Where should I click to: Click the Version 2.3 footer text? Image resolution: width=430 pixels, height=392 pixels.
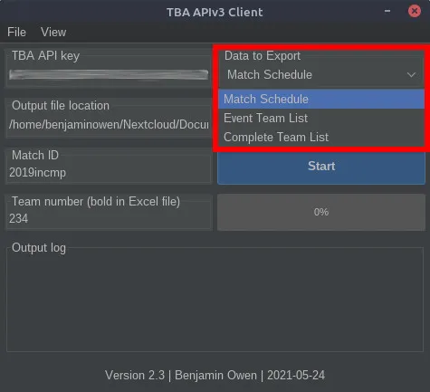click(x=215, y=376)
